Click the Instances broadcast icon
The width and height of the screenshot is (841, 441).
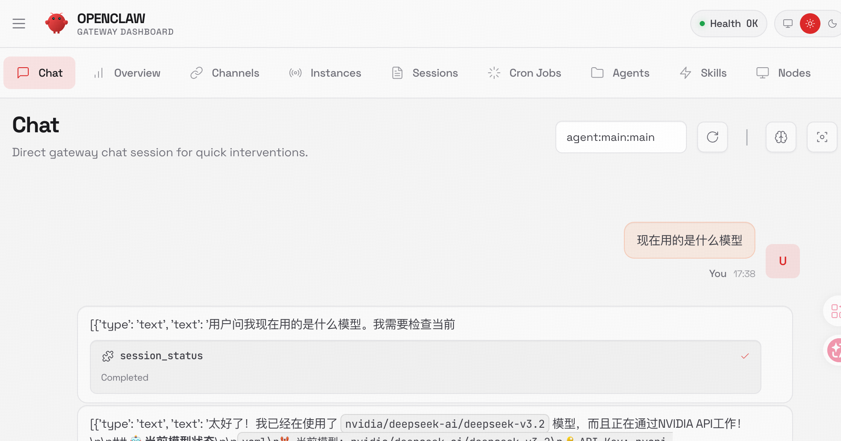(295, 73)
